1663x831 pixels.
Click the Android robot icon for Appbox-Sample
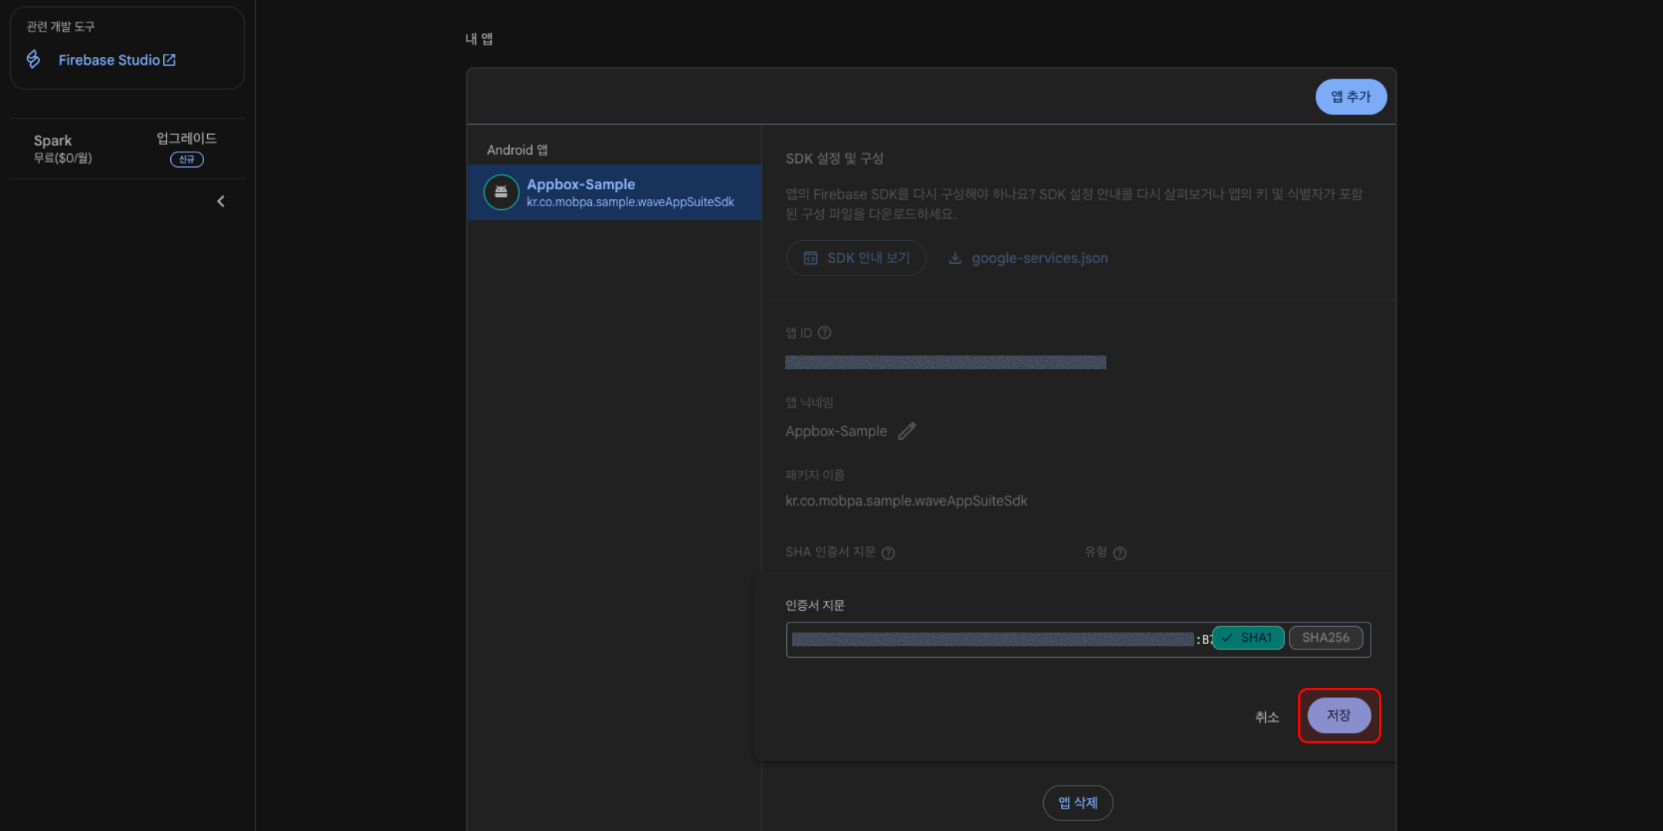pos(501,192)
